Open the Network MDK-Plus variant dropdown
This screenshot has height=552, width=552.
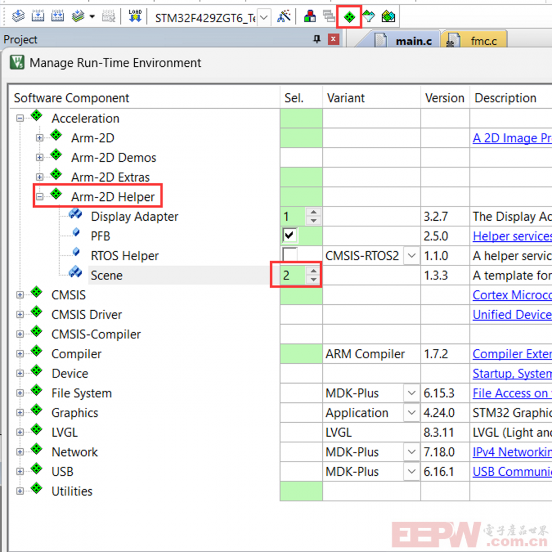pos(412,452)
